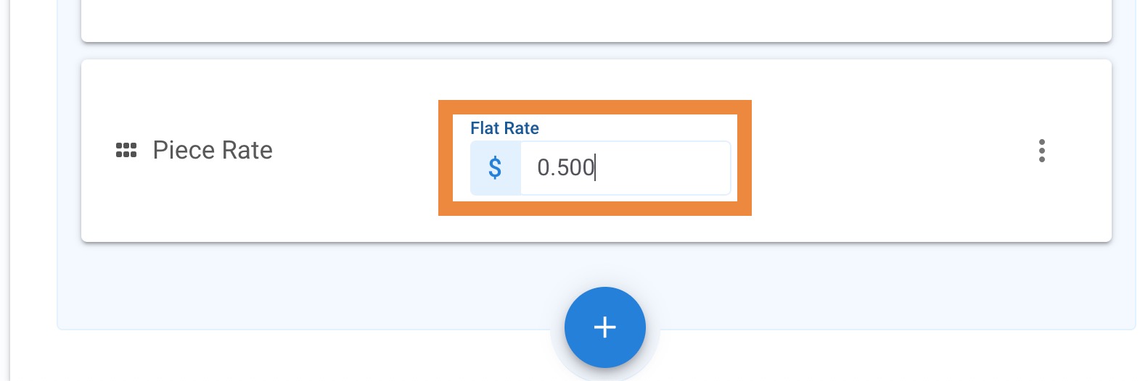Click the blue plus add button
This screenshot has height=381, width=1148.
coord(604,327)
